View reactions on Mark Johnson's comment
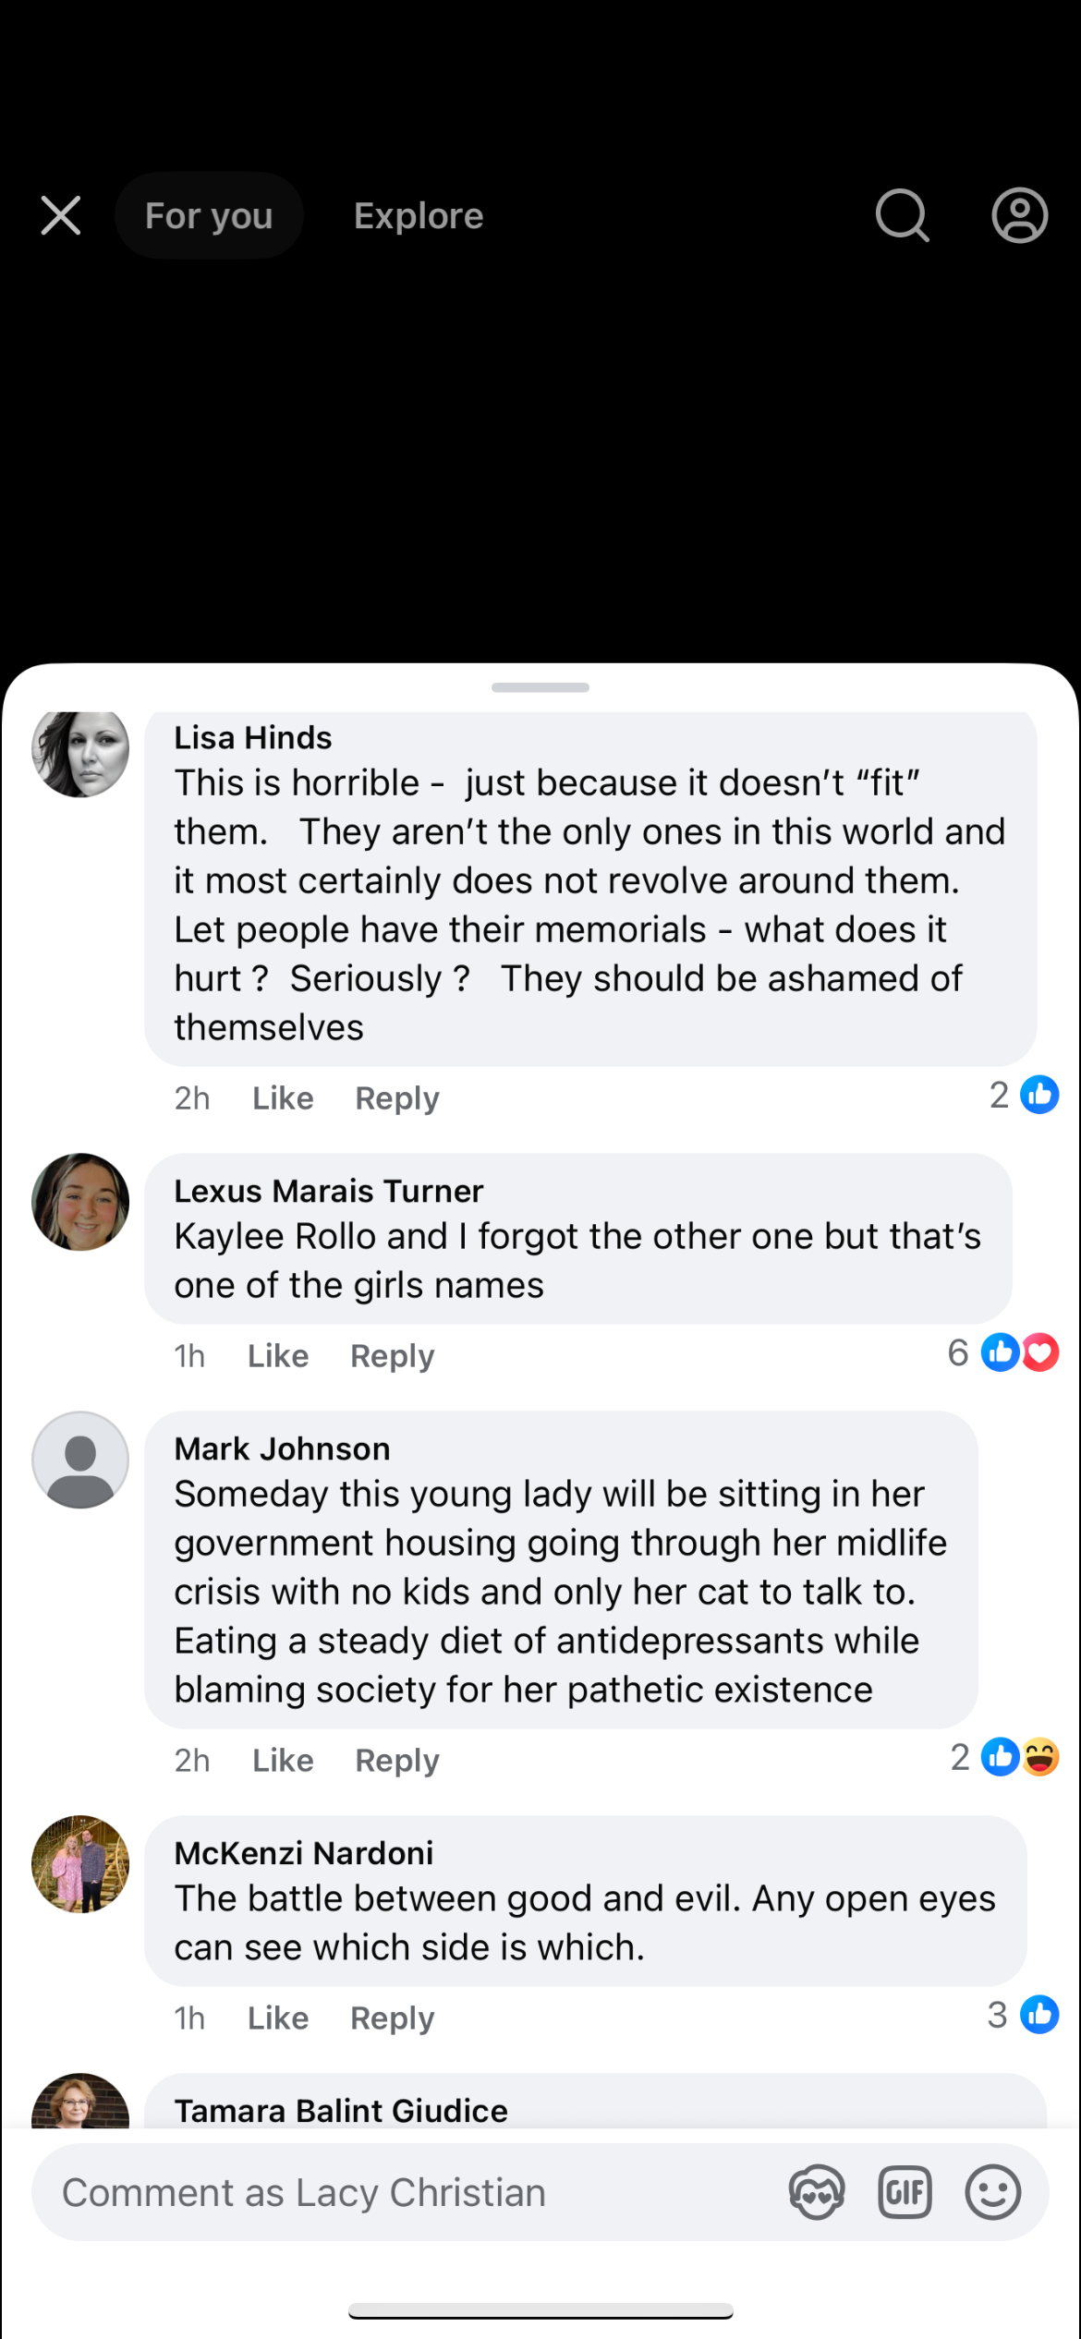The width and height of the screenshot is (1081, 2339). [x=1004, y=1757]
